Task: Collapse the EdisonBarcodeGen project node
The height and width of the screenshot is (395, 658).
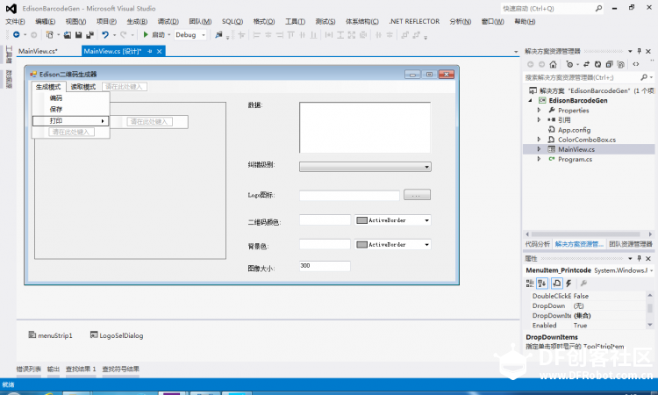Action: [x=530, y=100]
